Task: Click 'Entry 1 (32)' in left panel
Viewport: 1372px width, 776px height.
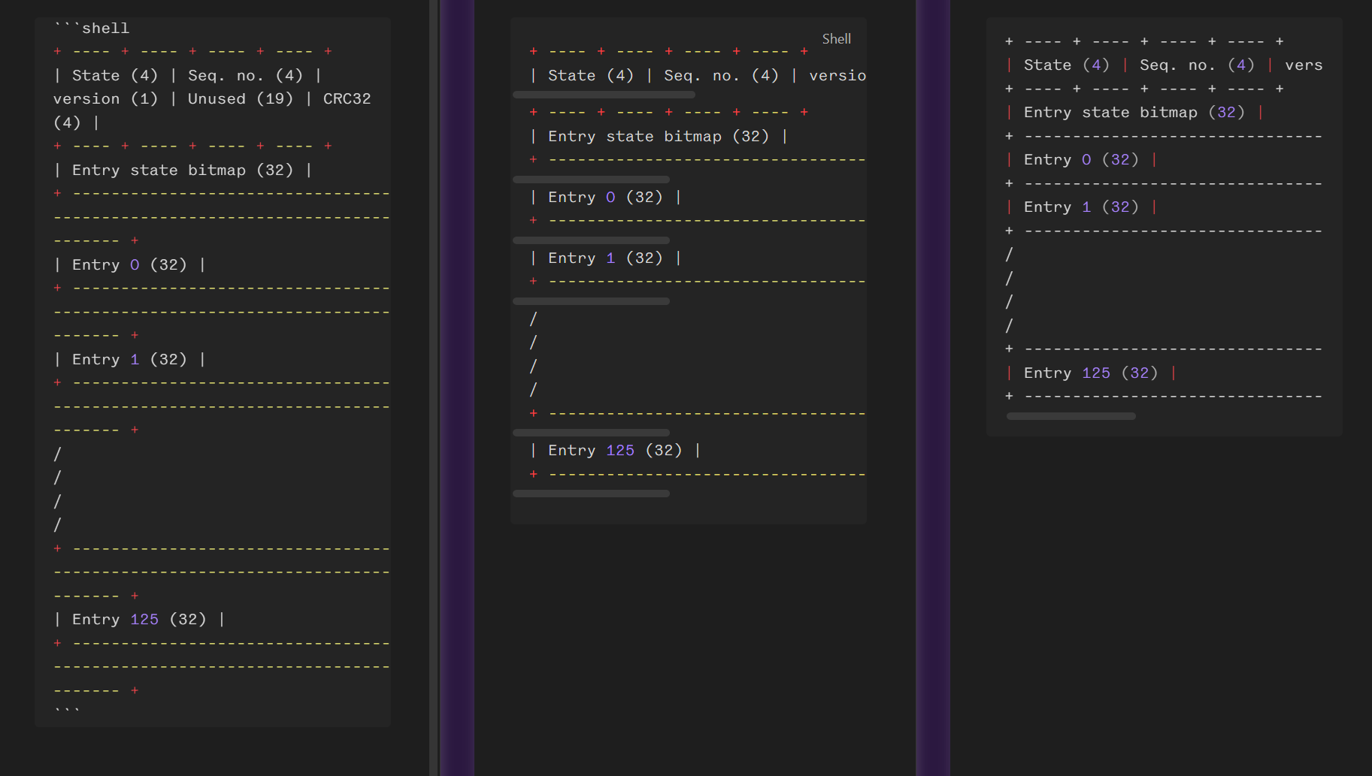Action: click(129, 359)
